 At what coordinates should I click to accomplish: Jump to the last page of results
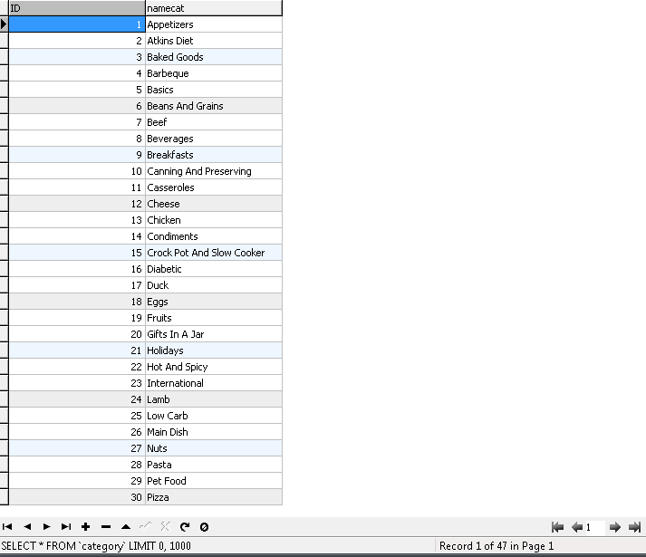pyautogui.click(x=634, y=527)
